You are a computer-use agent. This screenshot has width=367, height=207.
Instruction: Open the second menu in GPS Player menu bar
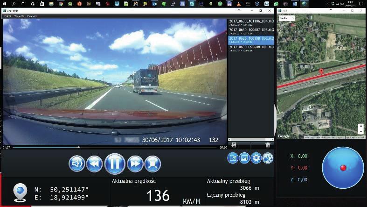tap(19, 16)
